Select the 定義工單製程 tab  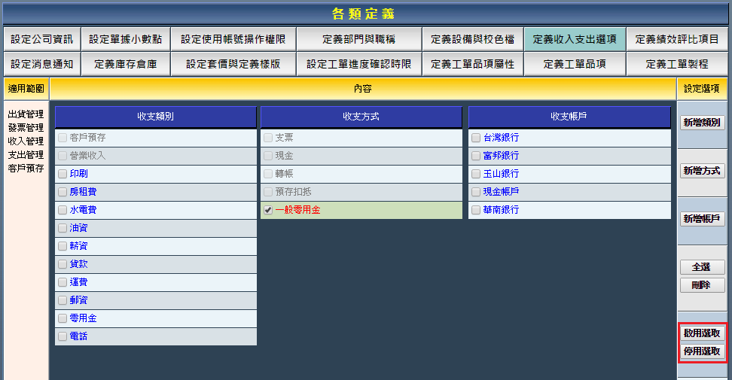point(677,64)
